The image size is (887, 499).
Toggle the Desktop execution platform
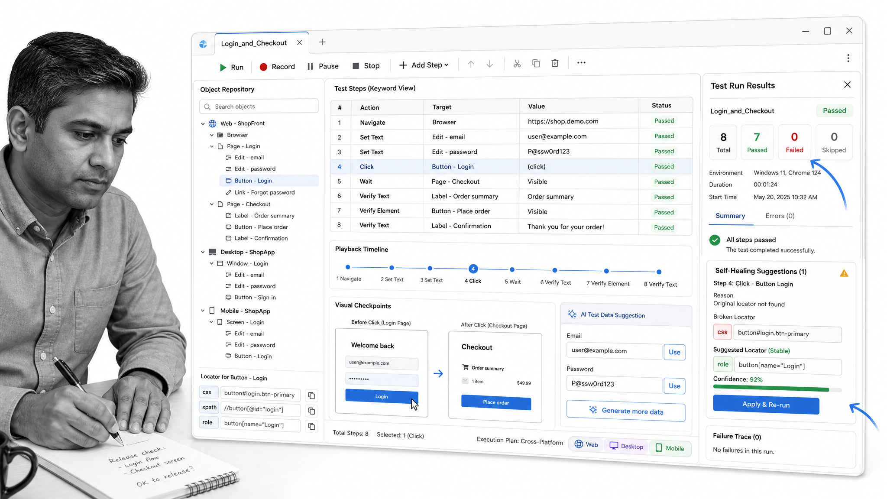point(626,446)
